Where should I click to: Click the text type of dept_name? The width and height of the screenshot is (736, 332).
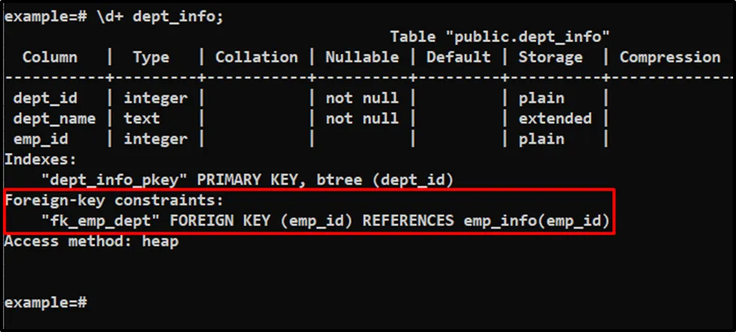pyautogui.click(x=142, y=118)
